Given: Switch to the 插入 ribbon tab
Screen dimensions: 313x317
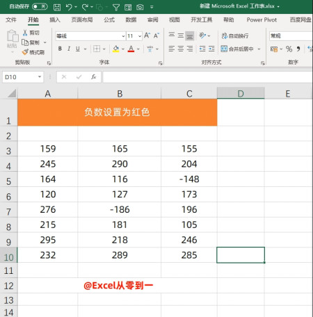Looking at the screenshot, I should coord(55,20).
